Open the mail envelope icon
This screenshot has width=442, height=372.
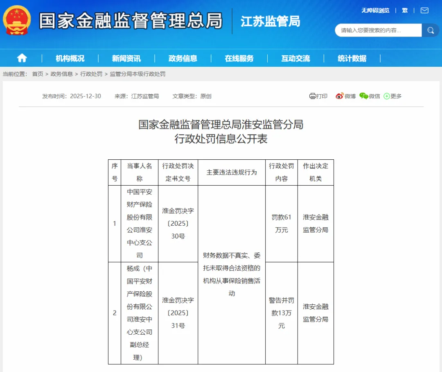(424, 10)
